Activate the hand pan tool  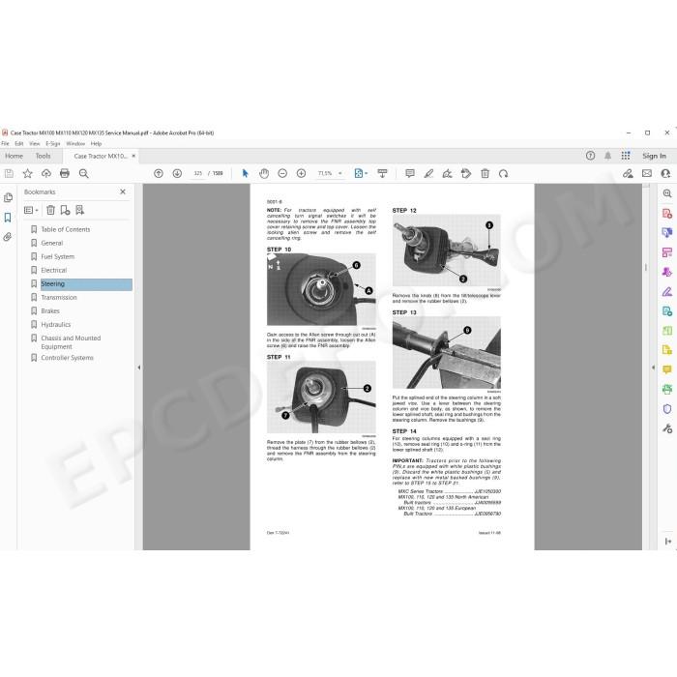tap(264, 173)
